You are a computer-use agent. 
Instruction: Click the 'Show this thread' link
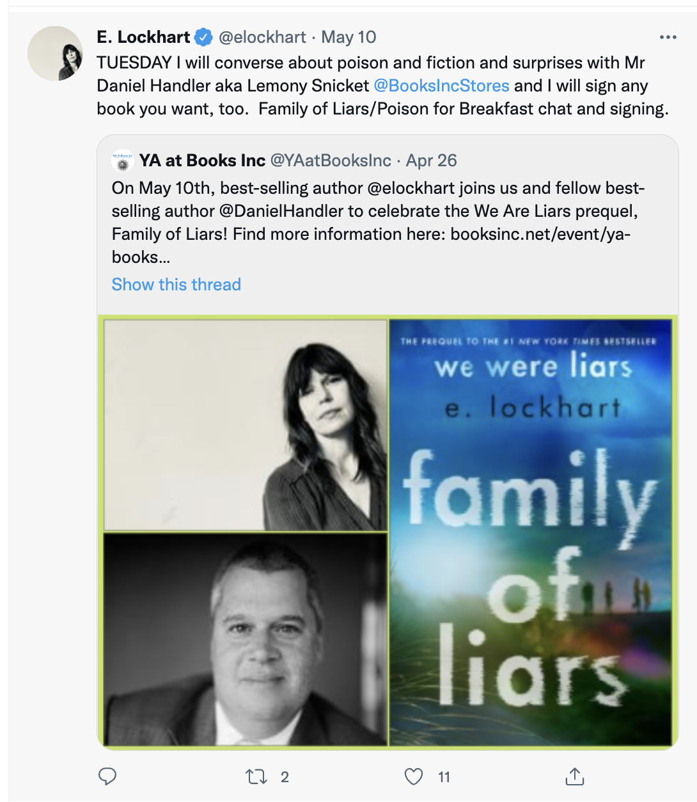point(176,285)
